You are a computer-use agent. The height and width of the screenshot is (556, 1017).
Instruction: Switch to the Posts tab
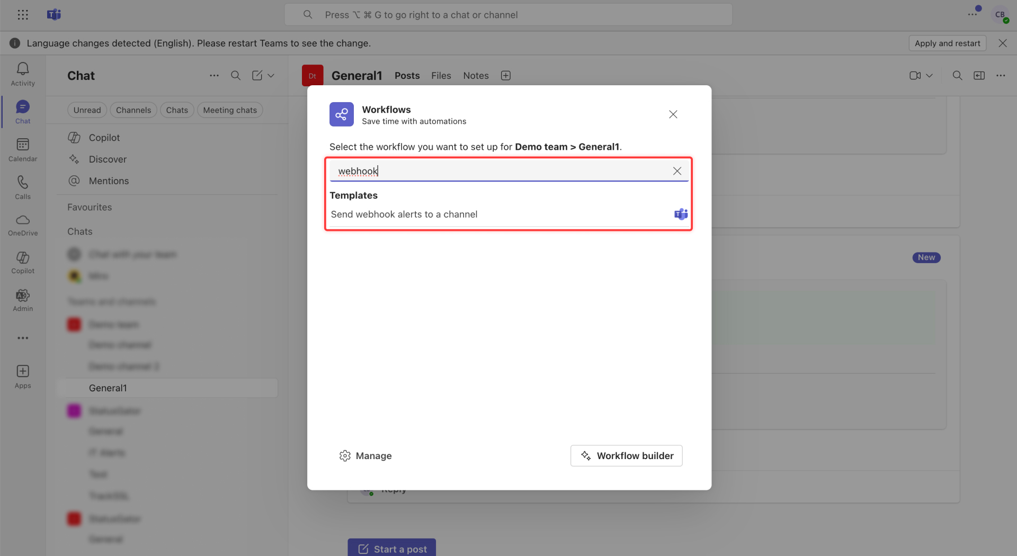pyautogui.click(x=407, y=76)
